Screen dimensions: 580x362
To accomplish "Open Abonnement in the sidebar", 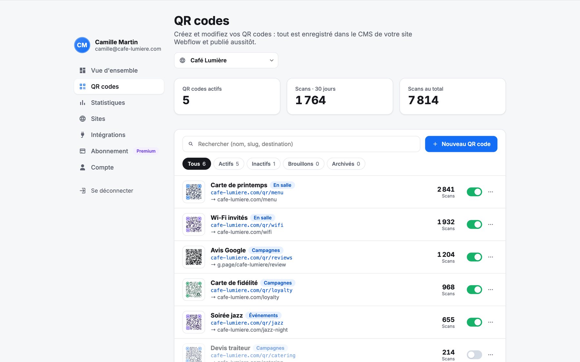I will point(119,151).
